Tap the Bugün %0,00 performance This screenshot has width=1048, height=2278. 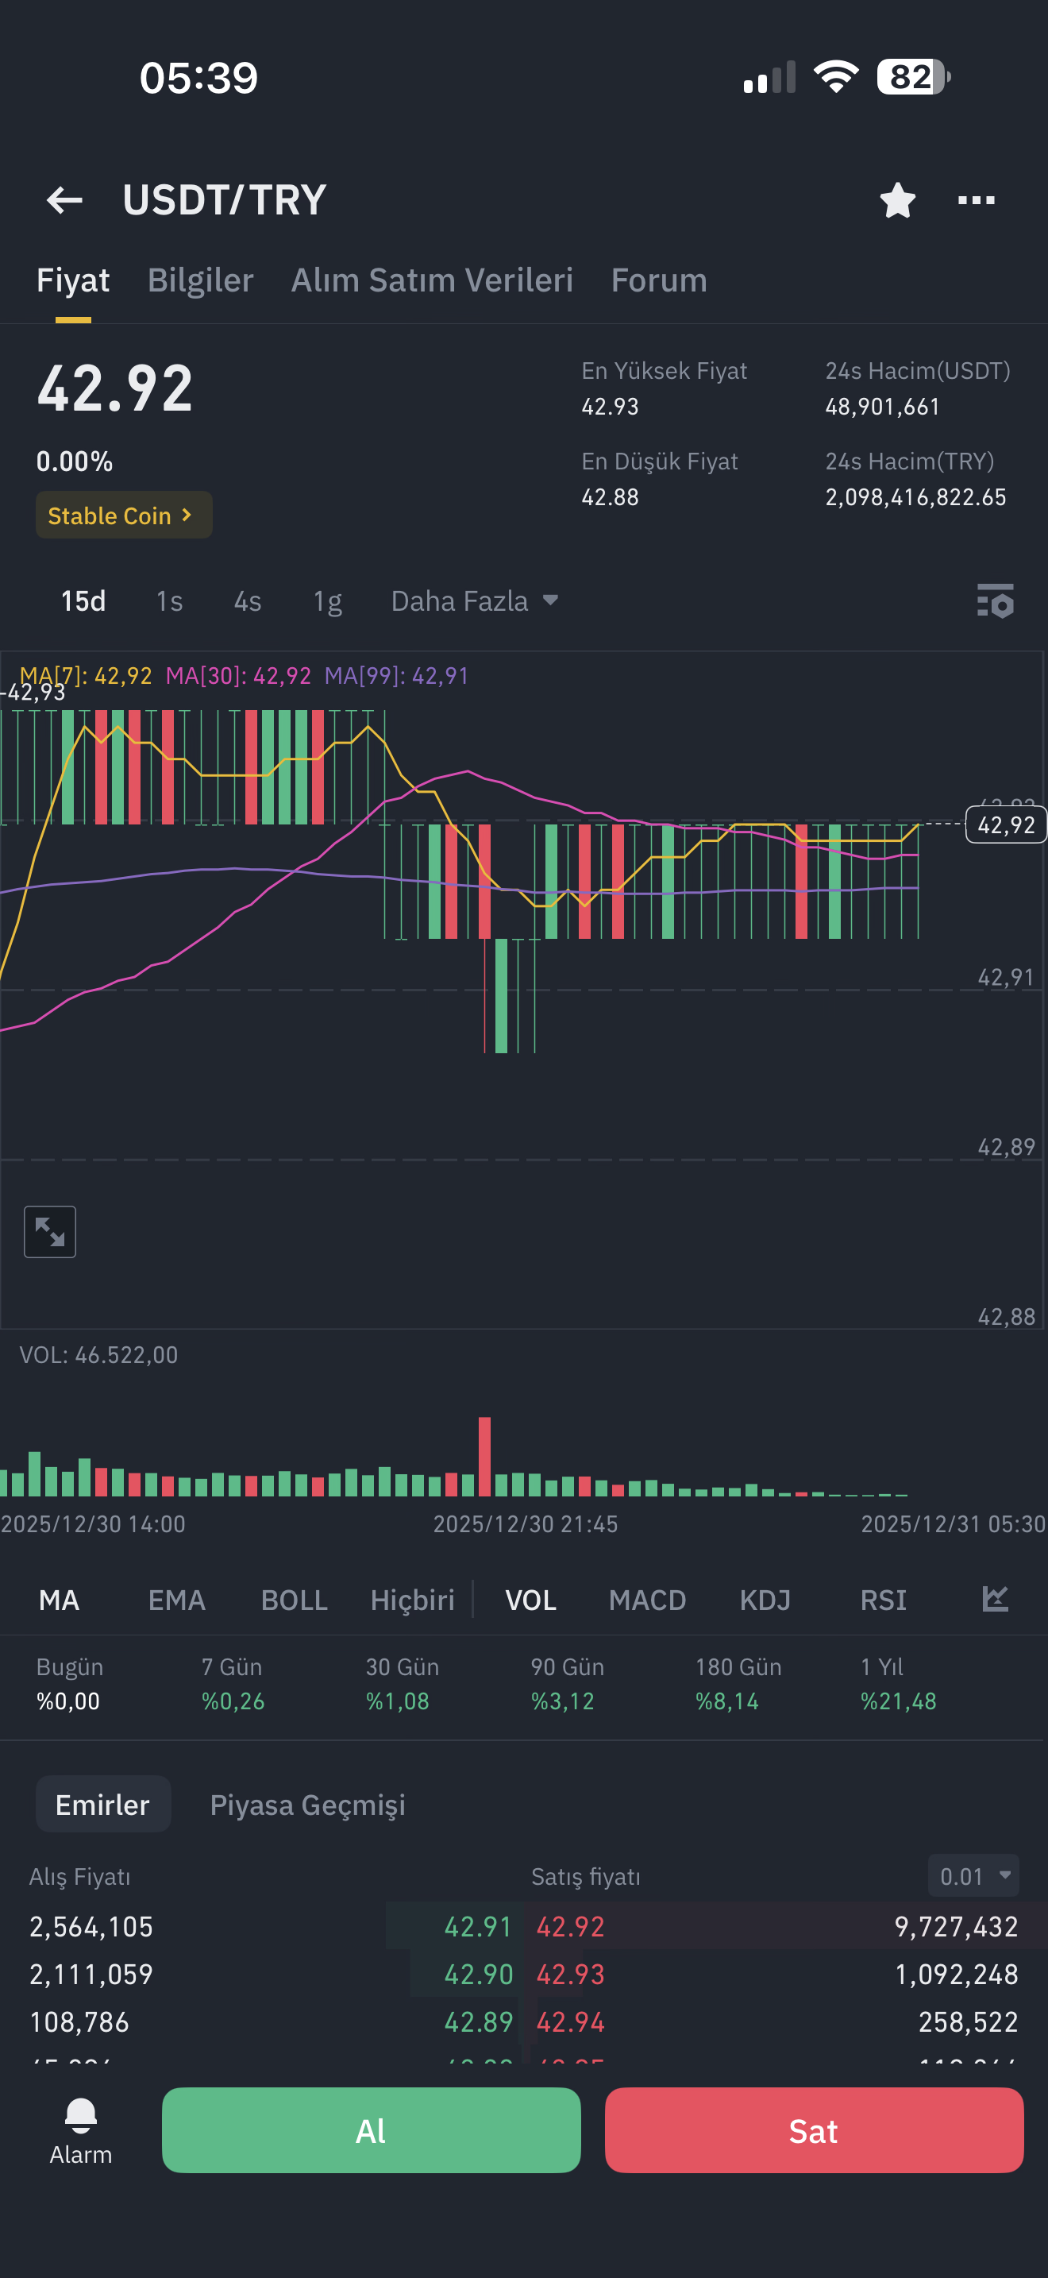70,1684
